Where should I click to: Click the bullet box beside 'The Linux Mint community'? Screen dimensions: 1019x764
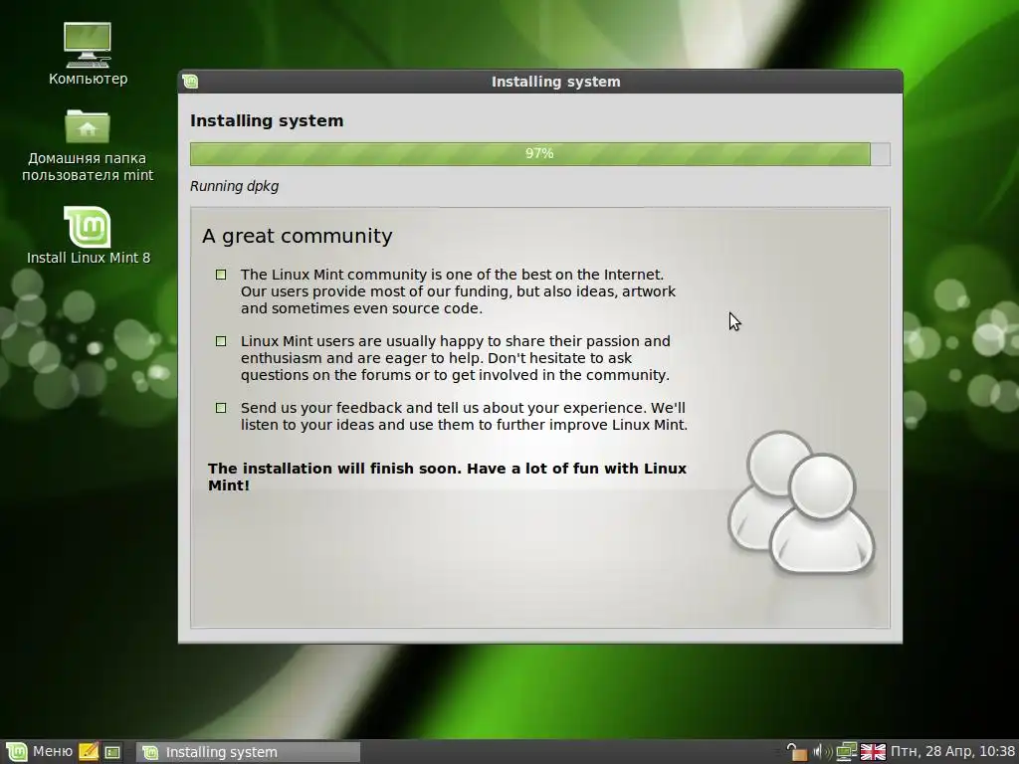pyautogui.click(x=221, y=275)
